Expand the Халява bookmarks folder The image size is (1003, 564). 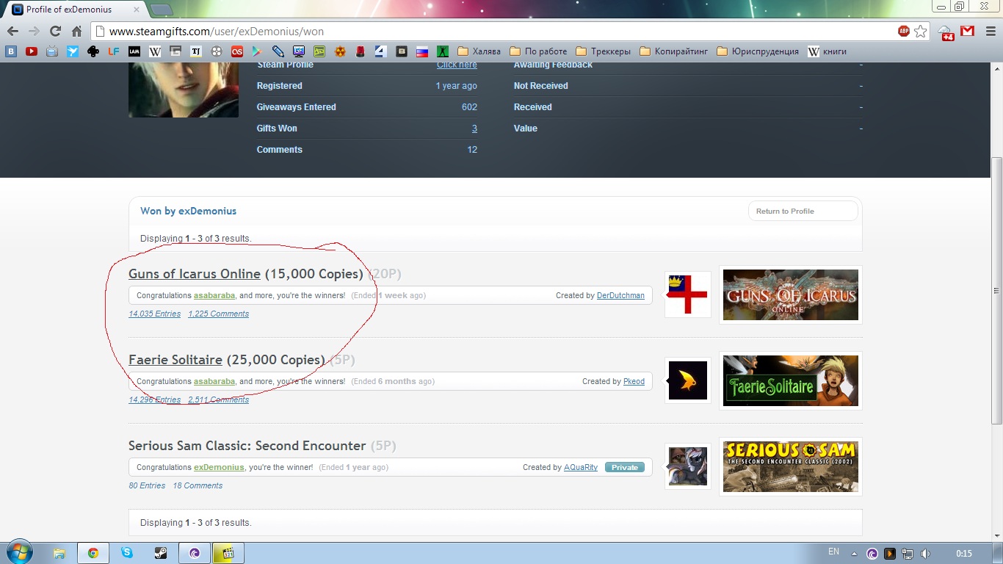click(x=479, y=51)
